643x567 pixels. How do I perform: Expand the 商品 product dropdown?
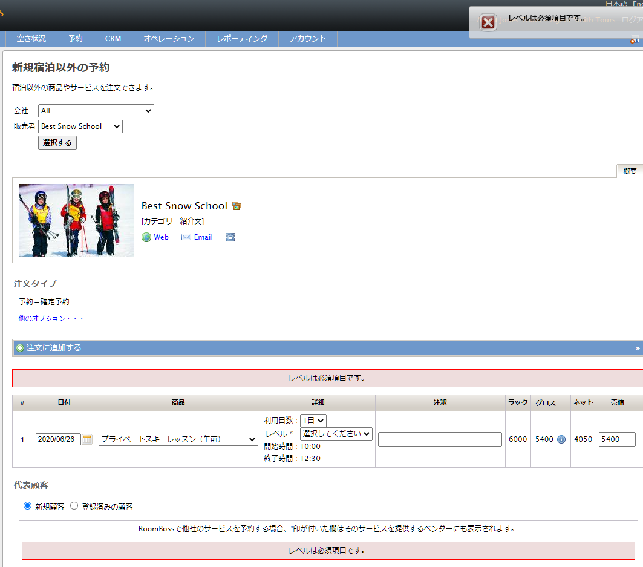click(178, 439)
